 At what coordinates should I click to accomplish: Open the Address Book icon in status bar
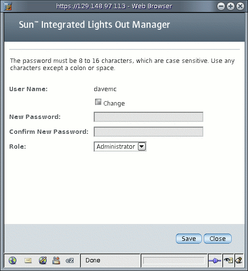(56, 260)
